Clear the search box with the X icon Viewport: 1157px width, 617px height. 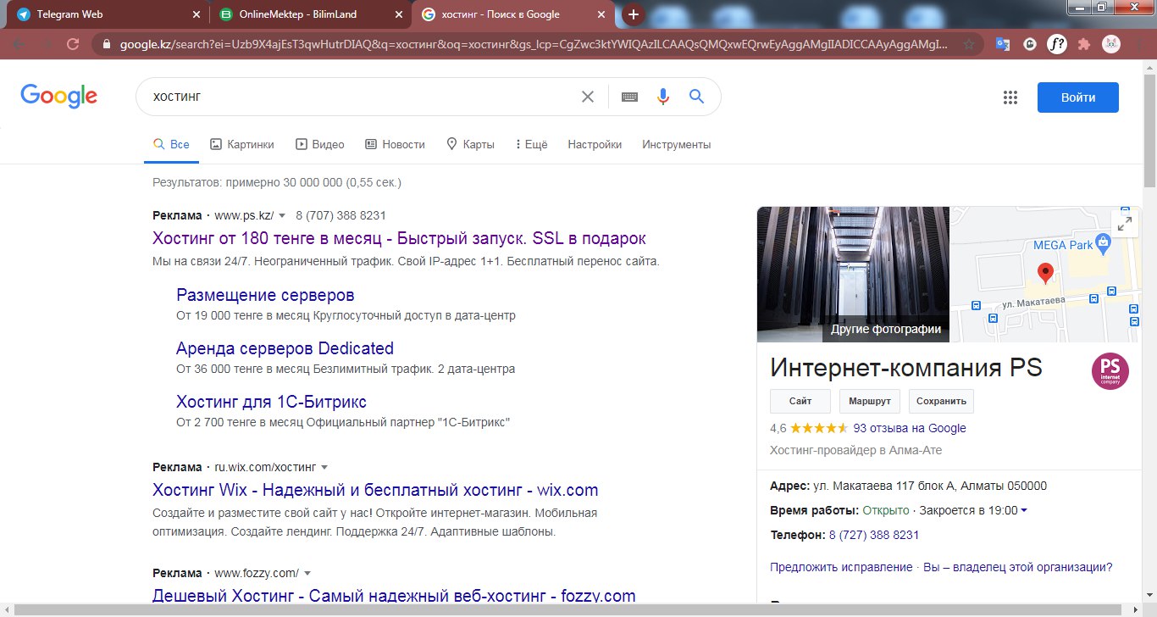pyautogui.click(x=587, y=97)
